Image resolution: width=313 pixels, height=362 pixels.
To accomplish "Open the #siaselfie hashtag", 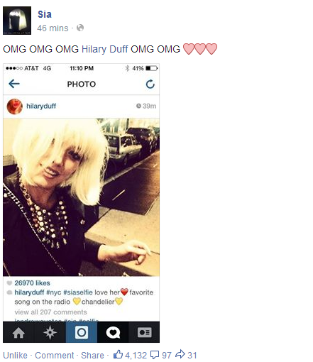I will [x=78, y=292].
